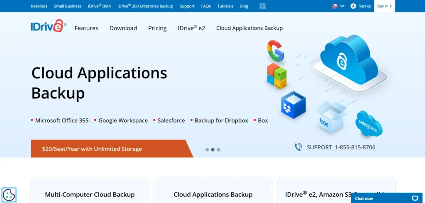The height and width of the screenshot is (203, 425).
Task: Open the Tutorials page
Action: coord(225,6)
